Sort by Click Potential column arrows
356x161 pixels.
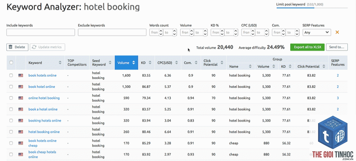tap(222, 63)
